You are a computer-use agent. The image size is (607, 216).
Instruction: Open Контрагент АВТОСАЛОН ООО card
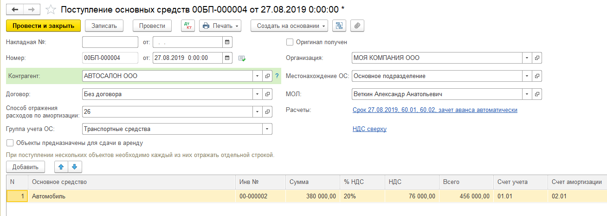click(267, 76)
